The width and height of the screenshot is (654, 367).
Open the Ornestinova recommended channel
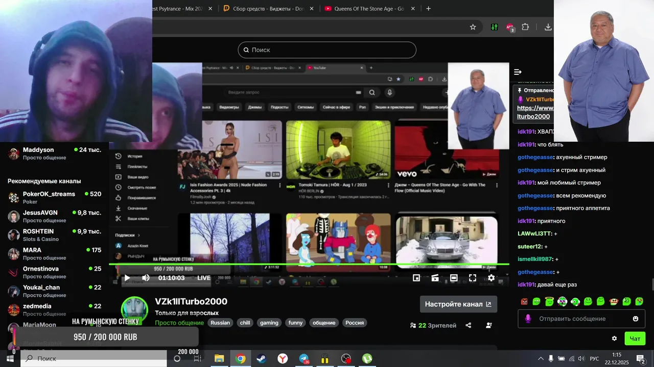[54, 272]
